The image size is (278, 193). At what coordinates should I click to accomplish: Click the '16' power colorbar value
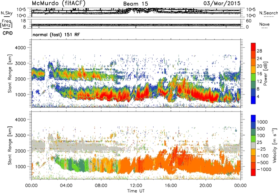(259, 74)
